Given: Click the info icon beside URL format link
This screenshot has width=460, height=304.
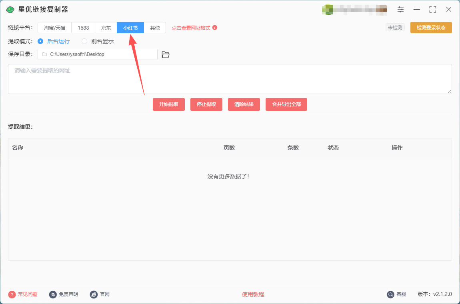Looking at the screenshot, I should point(215,28).
